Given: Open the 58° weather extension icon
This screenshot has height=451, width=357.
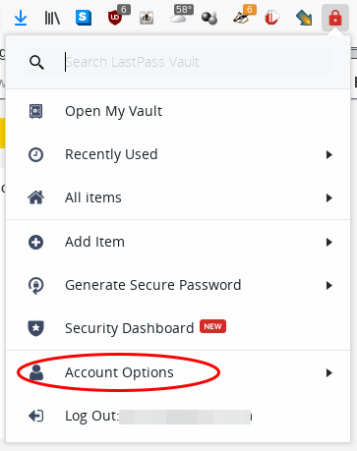Looking at the screenshot, I should (x=181, y=15).
